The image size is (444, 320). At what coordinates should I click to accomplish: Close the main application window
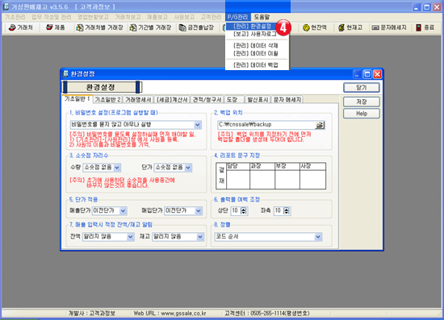[x=437, y=7]
